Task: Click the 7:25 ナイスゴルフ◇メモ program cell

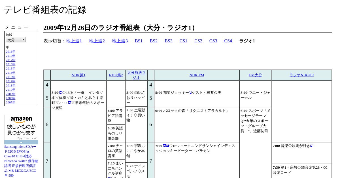Action: click(x=136, y=170)
